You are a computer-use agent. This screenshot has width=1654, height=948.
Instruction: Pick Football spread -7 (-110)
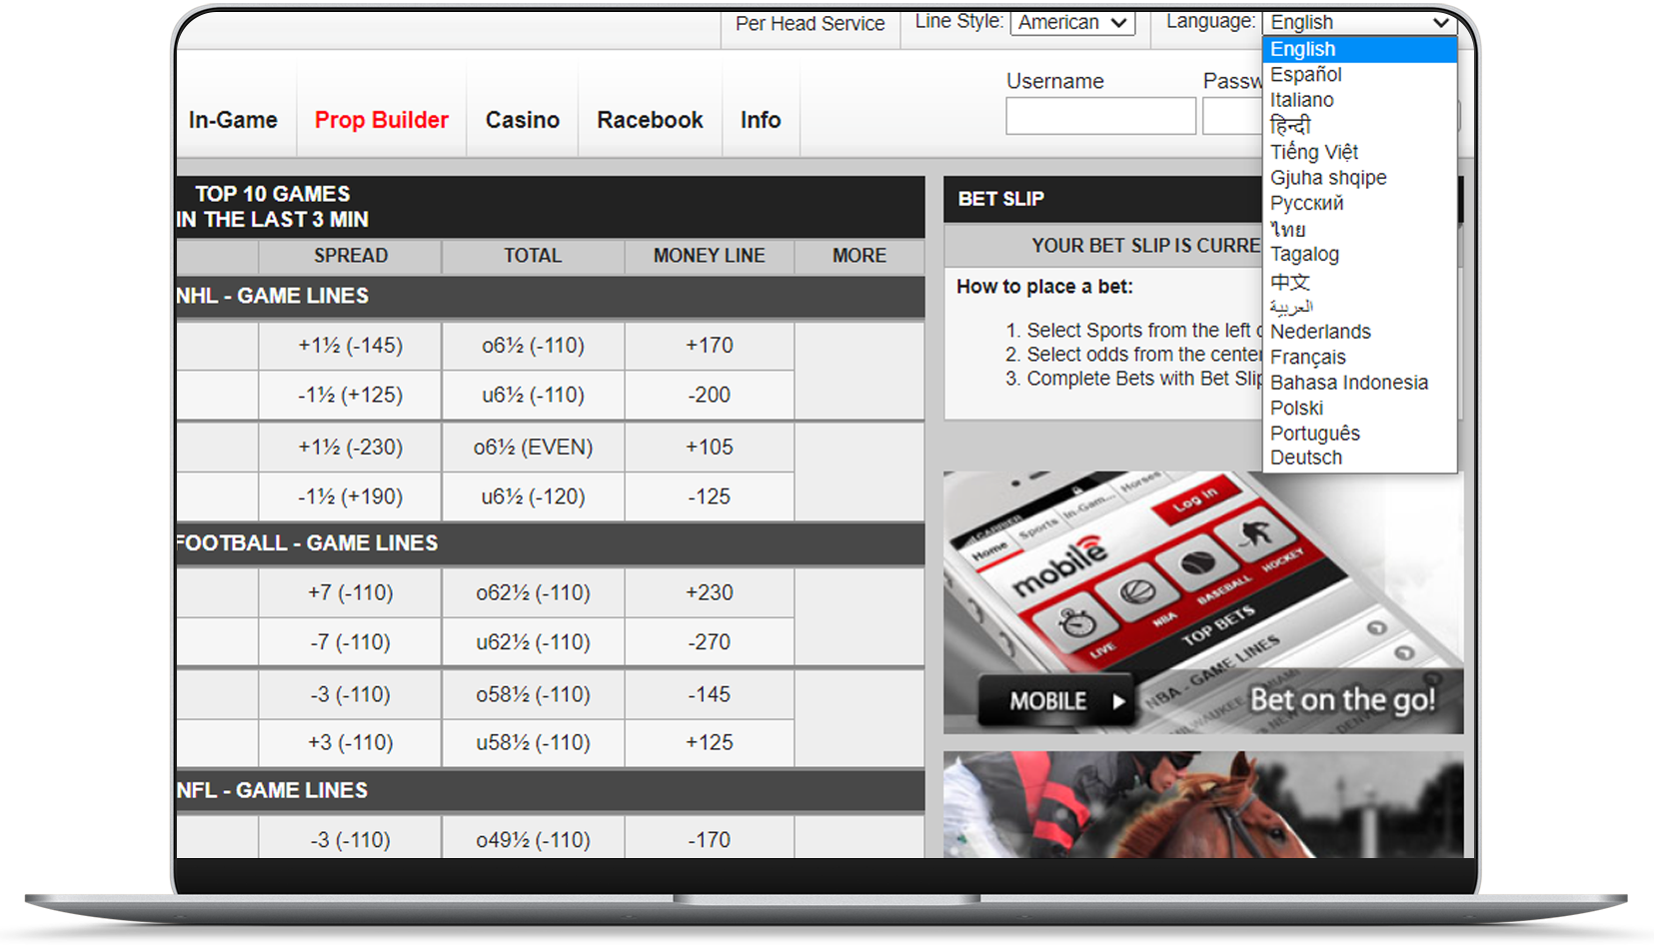pos(350,642)
